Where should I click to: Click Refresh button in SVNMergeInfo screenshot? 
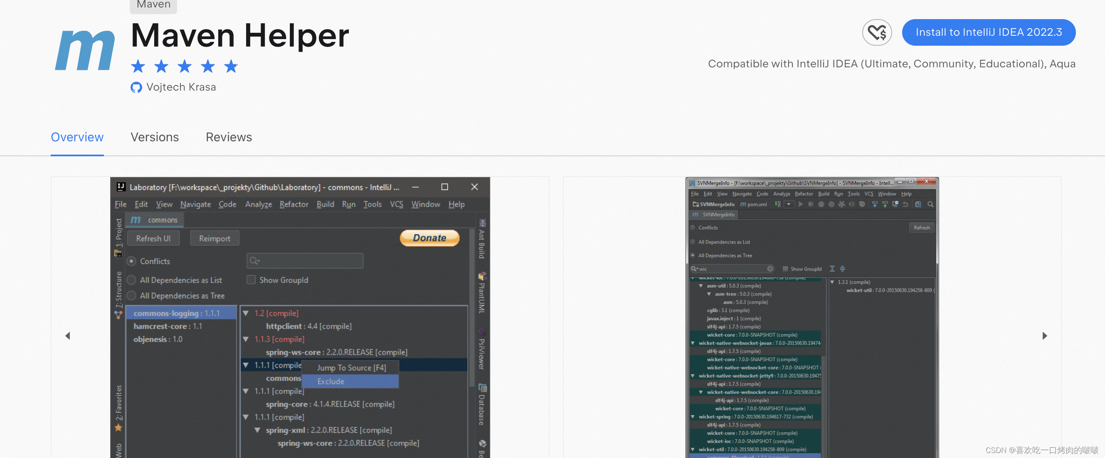(x=921, y=228)
